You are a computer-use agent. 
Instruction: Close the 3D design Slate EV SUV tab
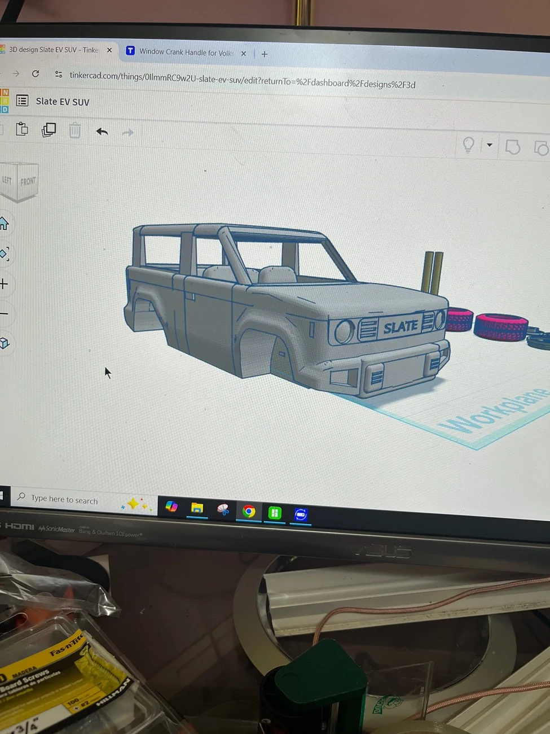[109, 50]
